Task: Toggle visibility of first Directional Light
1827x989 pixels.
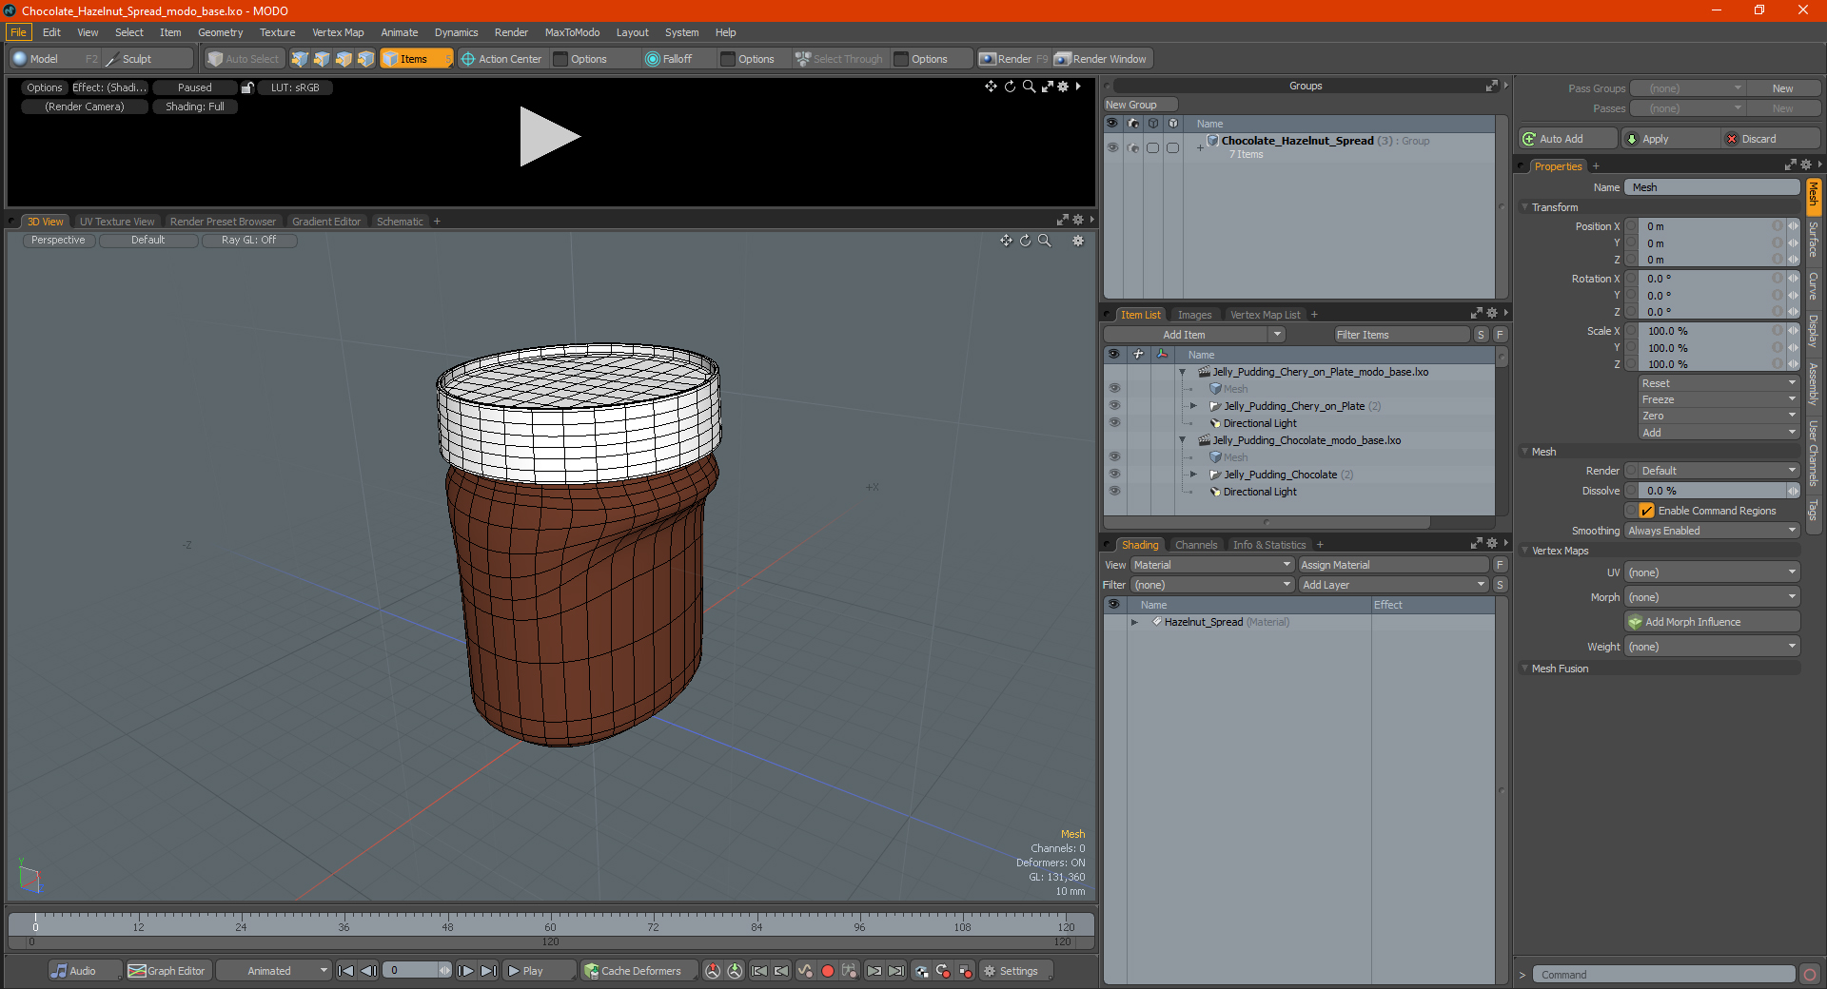Action: pos(1114,423)
